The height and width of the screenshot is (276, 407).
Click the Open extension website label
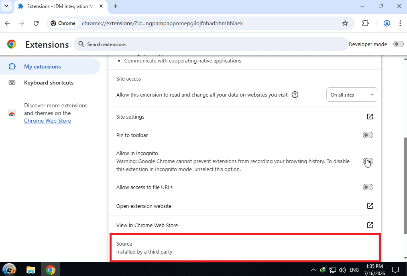point(144,206)
